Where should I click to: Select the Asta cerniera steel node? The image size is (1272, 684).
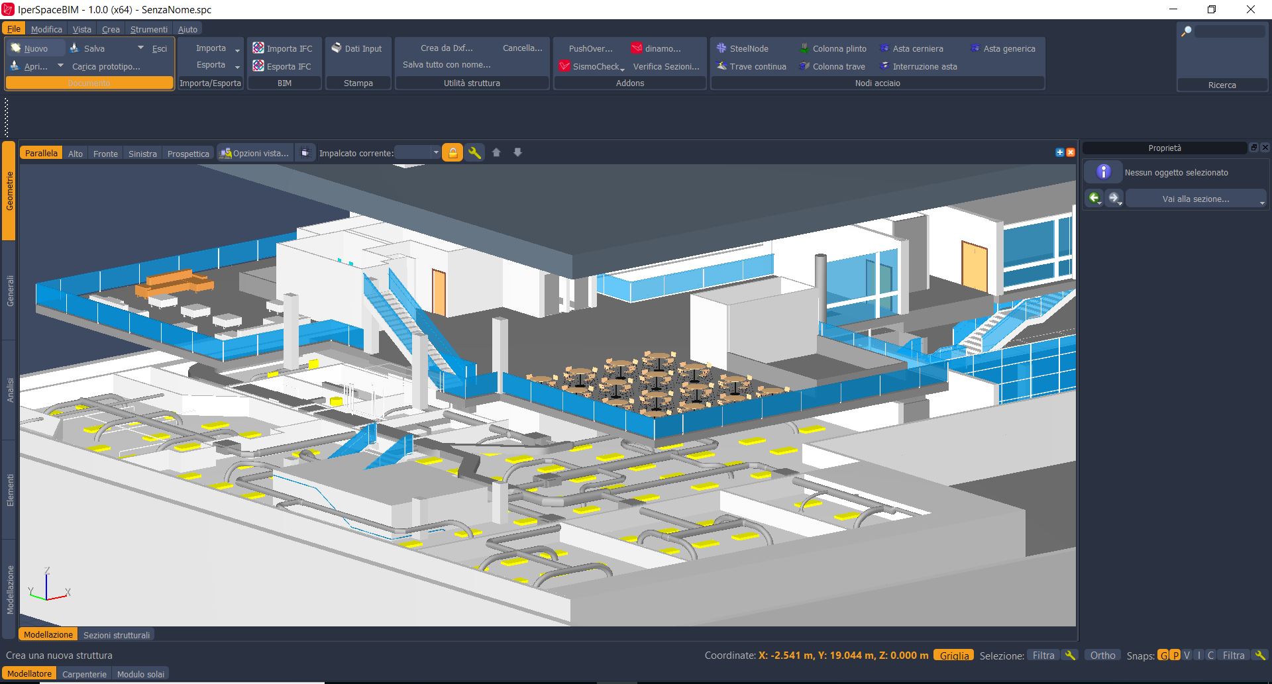click(x=911, y=48)
